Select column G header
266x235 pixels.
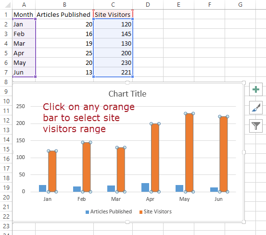240,5
